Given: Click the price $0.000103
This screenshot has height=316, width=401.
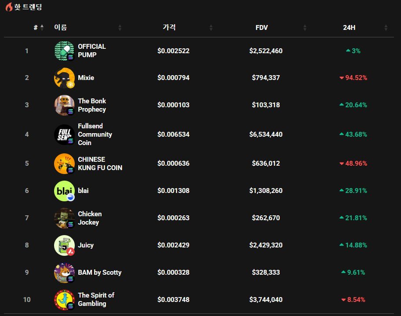Looking at the screenshot, I should (x=173, y=105).
